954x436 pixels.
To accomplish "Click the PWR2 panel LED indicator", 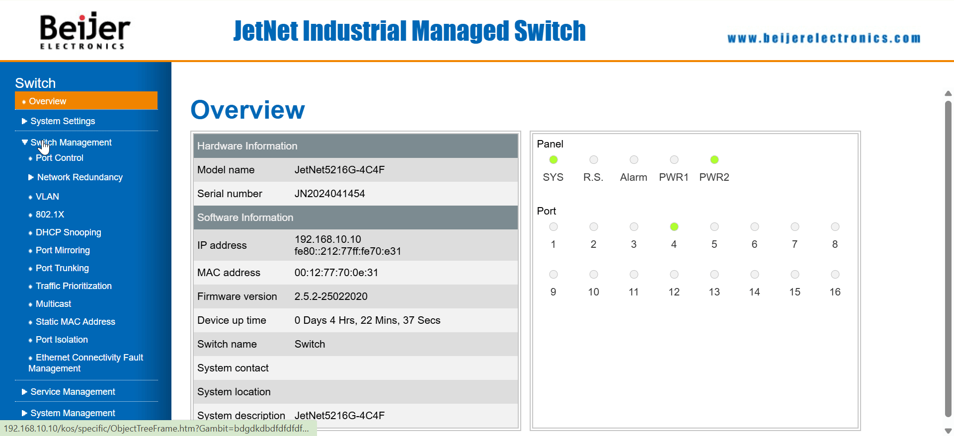I will click(x=714, y=159).
